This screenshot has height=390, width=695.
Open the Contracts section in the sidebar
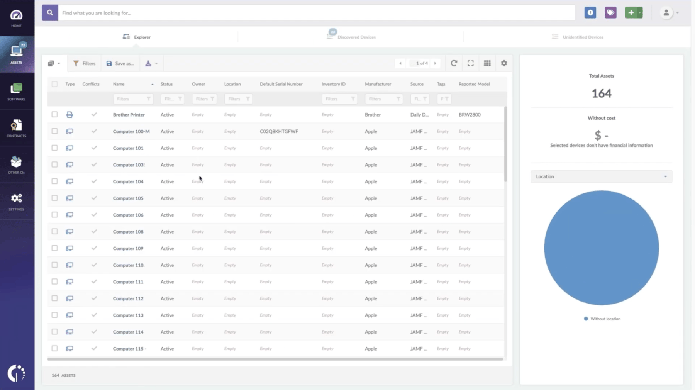(16, 127)
